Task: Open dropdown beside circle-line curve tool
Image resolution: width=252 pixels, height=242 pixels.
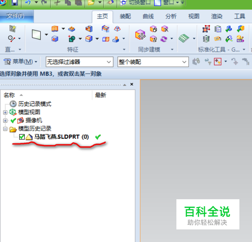Action: click(x=19, y=39)
